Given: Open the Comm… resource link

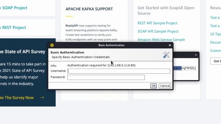Looking at the screenshot, I should tap(215, 51).
